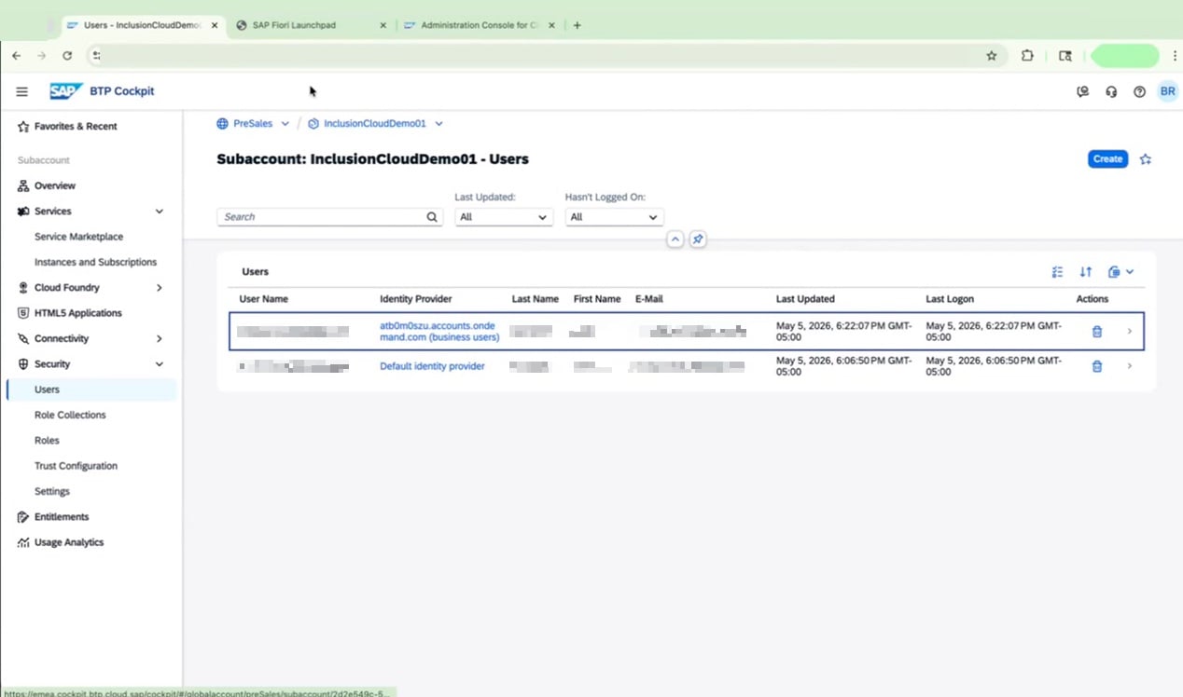Expand the Cloud Foundry sidebar section
1183x697 pixels.
pos(160,288)
